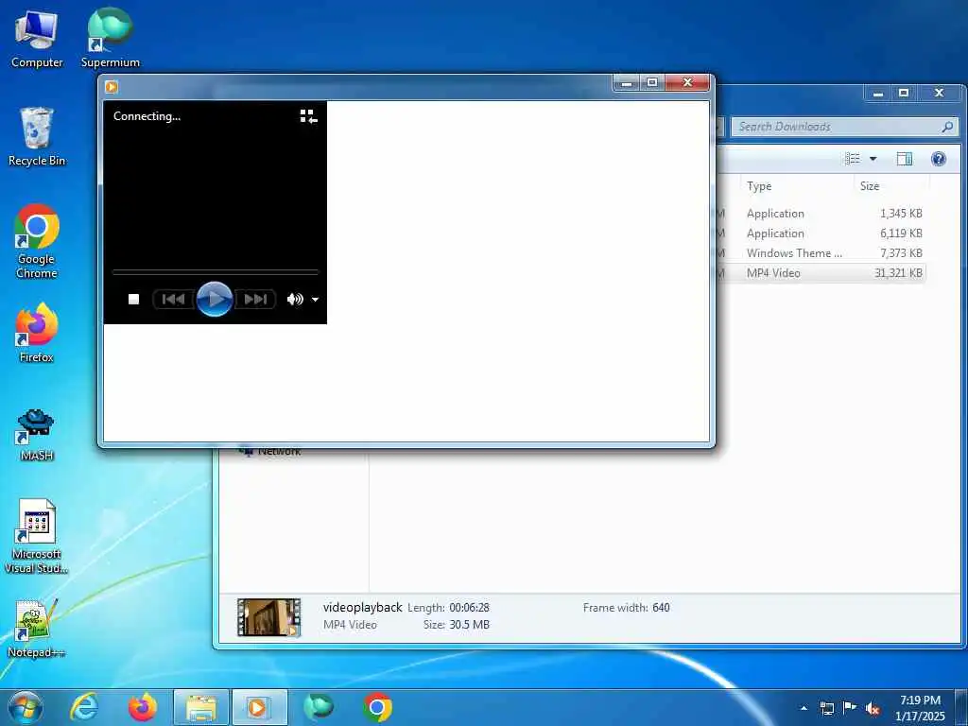Select the 1,345 KB Application row
The height and width of the screenshot is (726, 968).
pos(821,214)
